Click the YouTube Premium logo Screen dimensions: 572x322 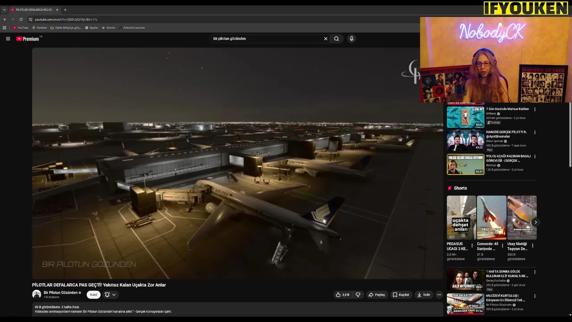(x=29, y=38)
